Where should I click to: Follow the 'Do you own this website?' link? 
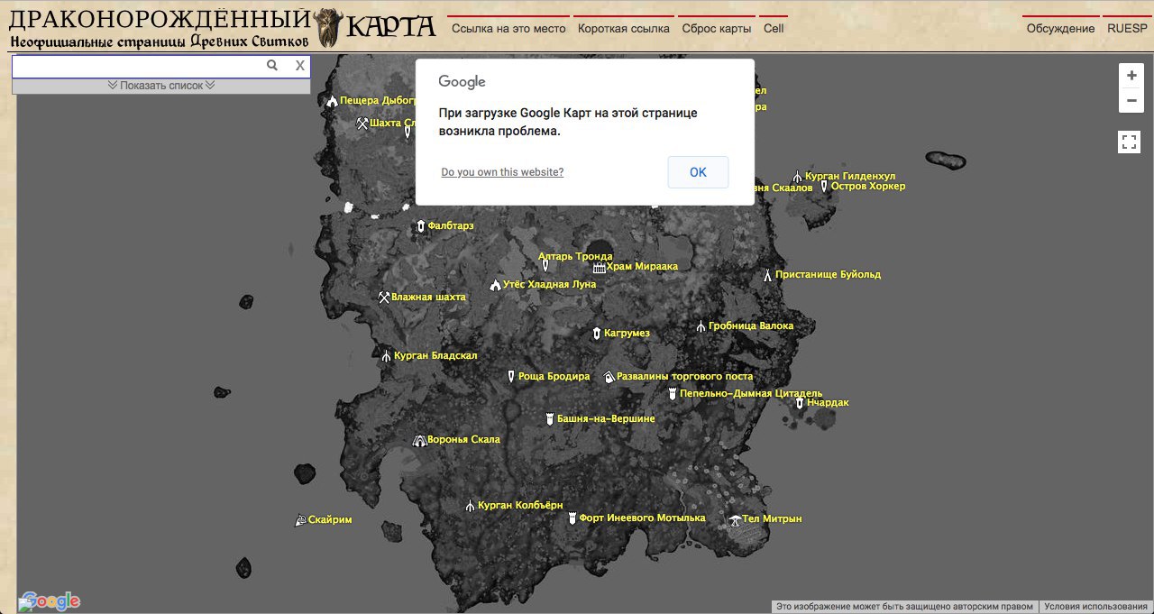point(502,172)
